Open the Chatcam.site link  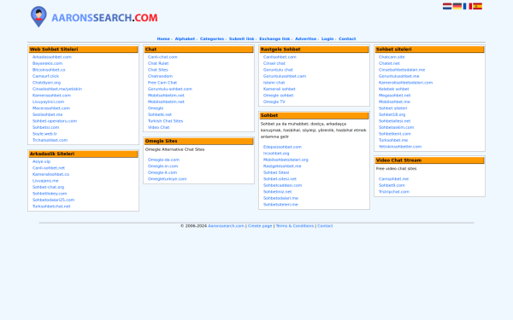tap(392, 57)
